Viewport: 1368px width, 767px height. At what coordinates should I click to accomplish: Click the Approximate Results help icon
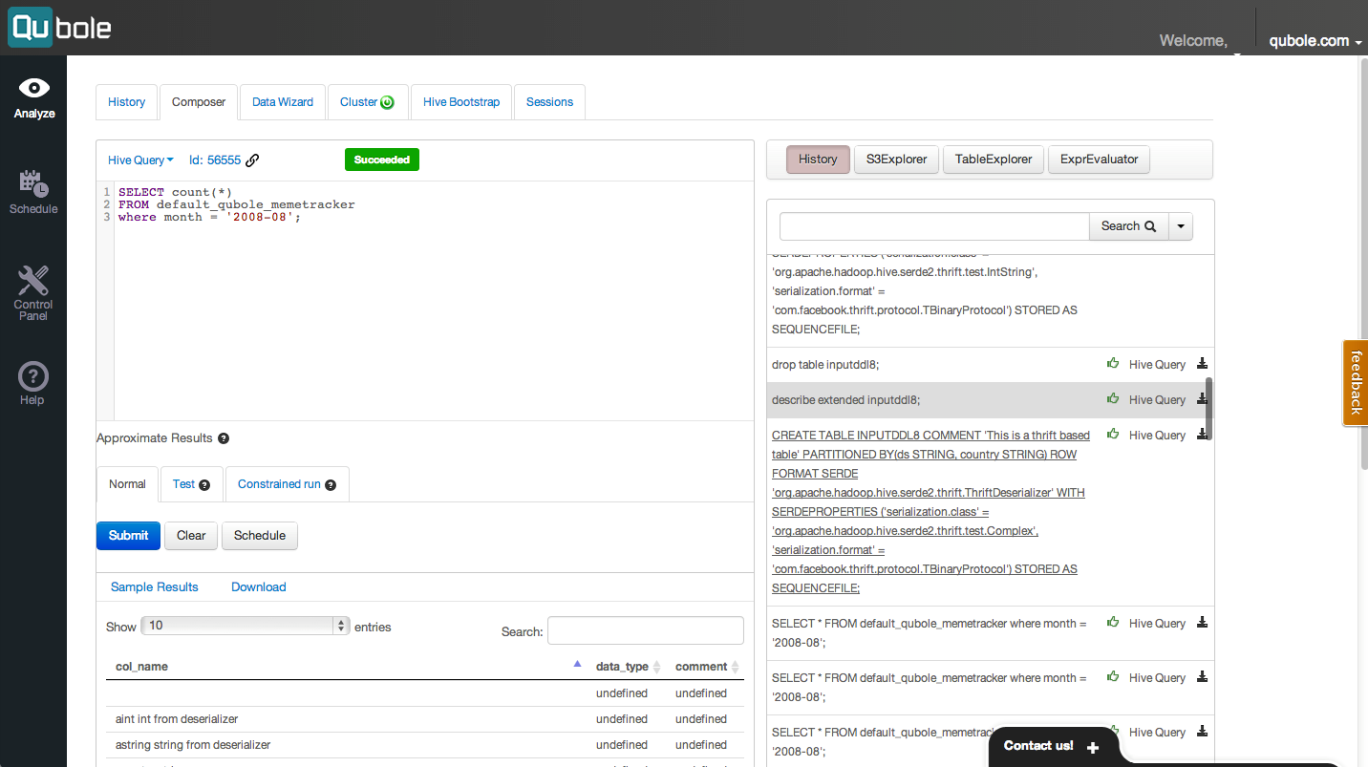224,438
